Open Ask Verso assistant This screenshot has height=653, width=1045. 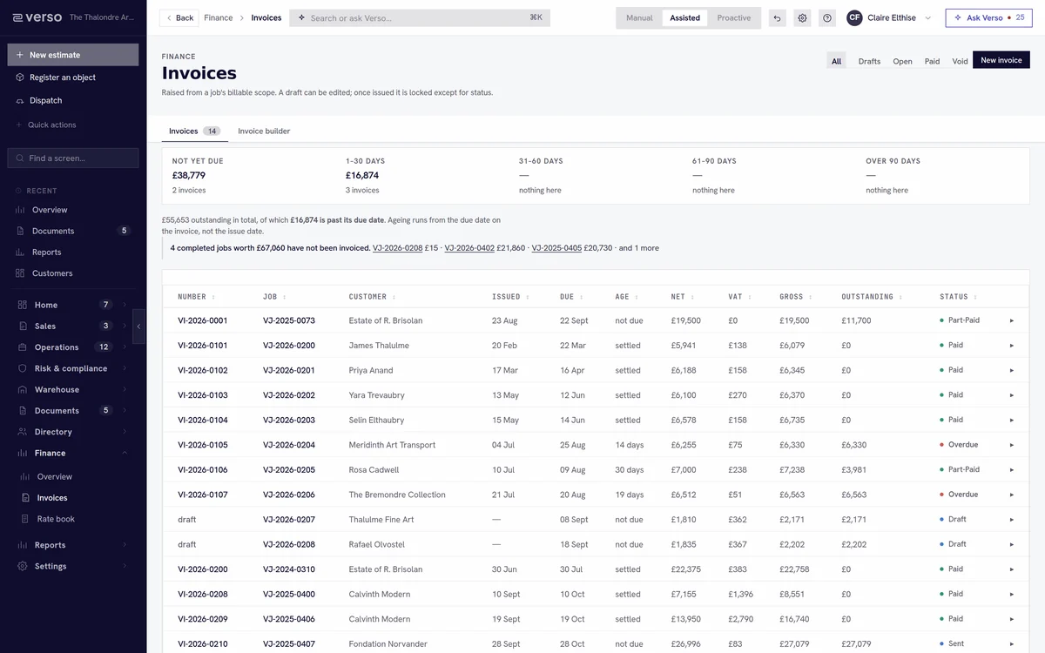point(989,17)
